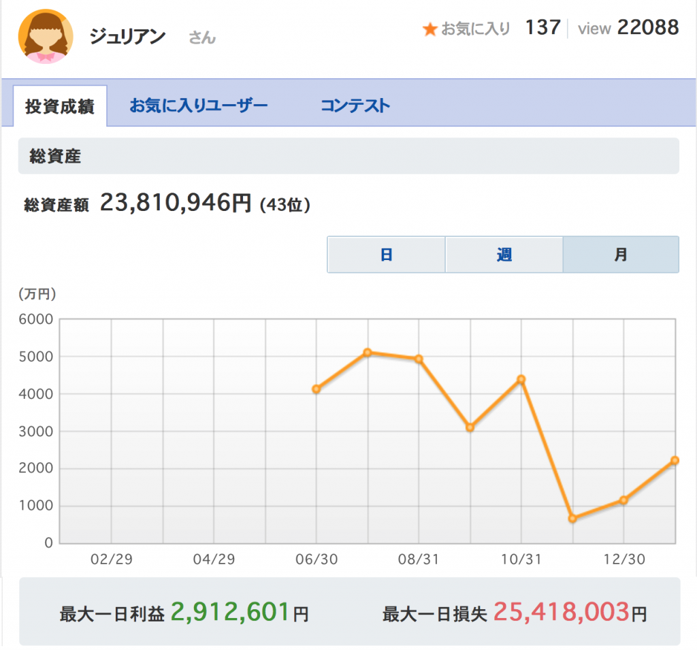Click the chart data point near 3000
This screenshot has height=650, width=697.
click(470, 427)
